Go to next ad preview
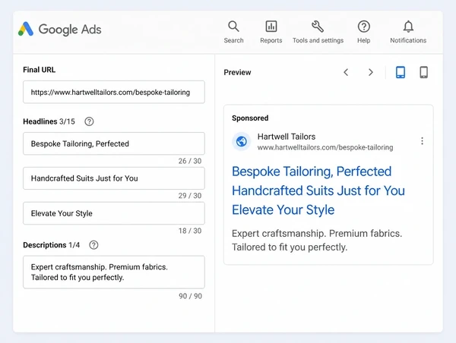The height and width of the screenshot is (343, 456). coord(371,72)
